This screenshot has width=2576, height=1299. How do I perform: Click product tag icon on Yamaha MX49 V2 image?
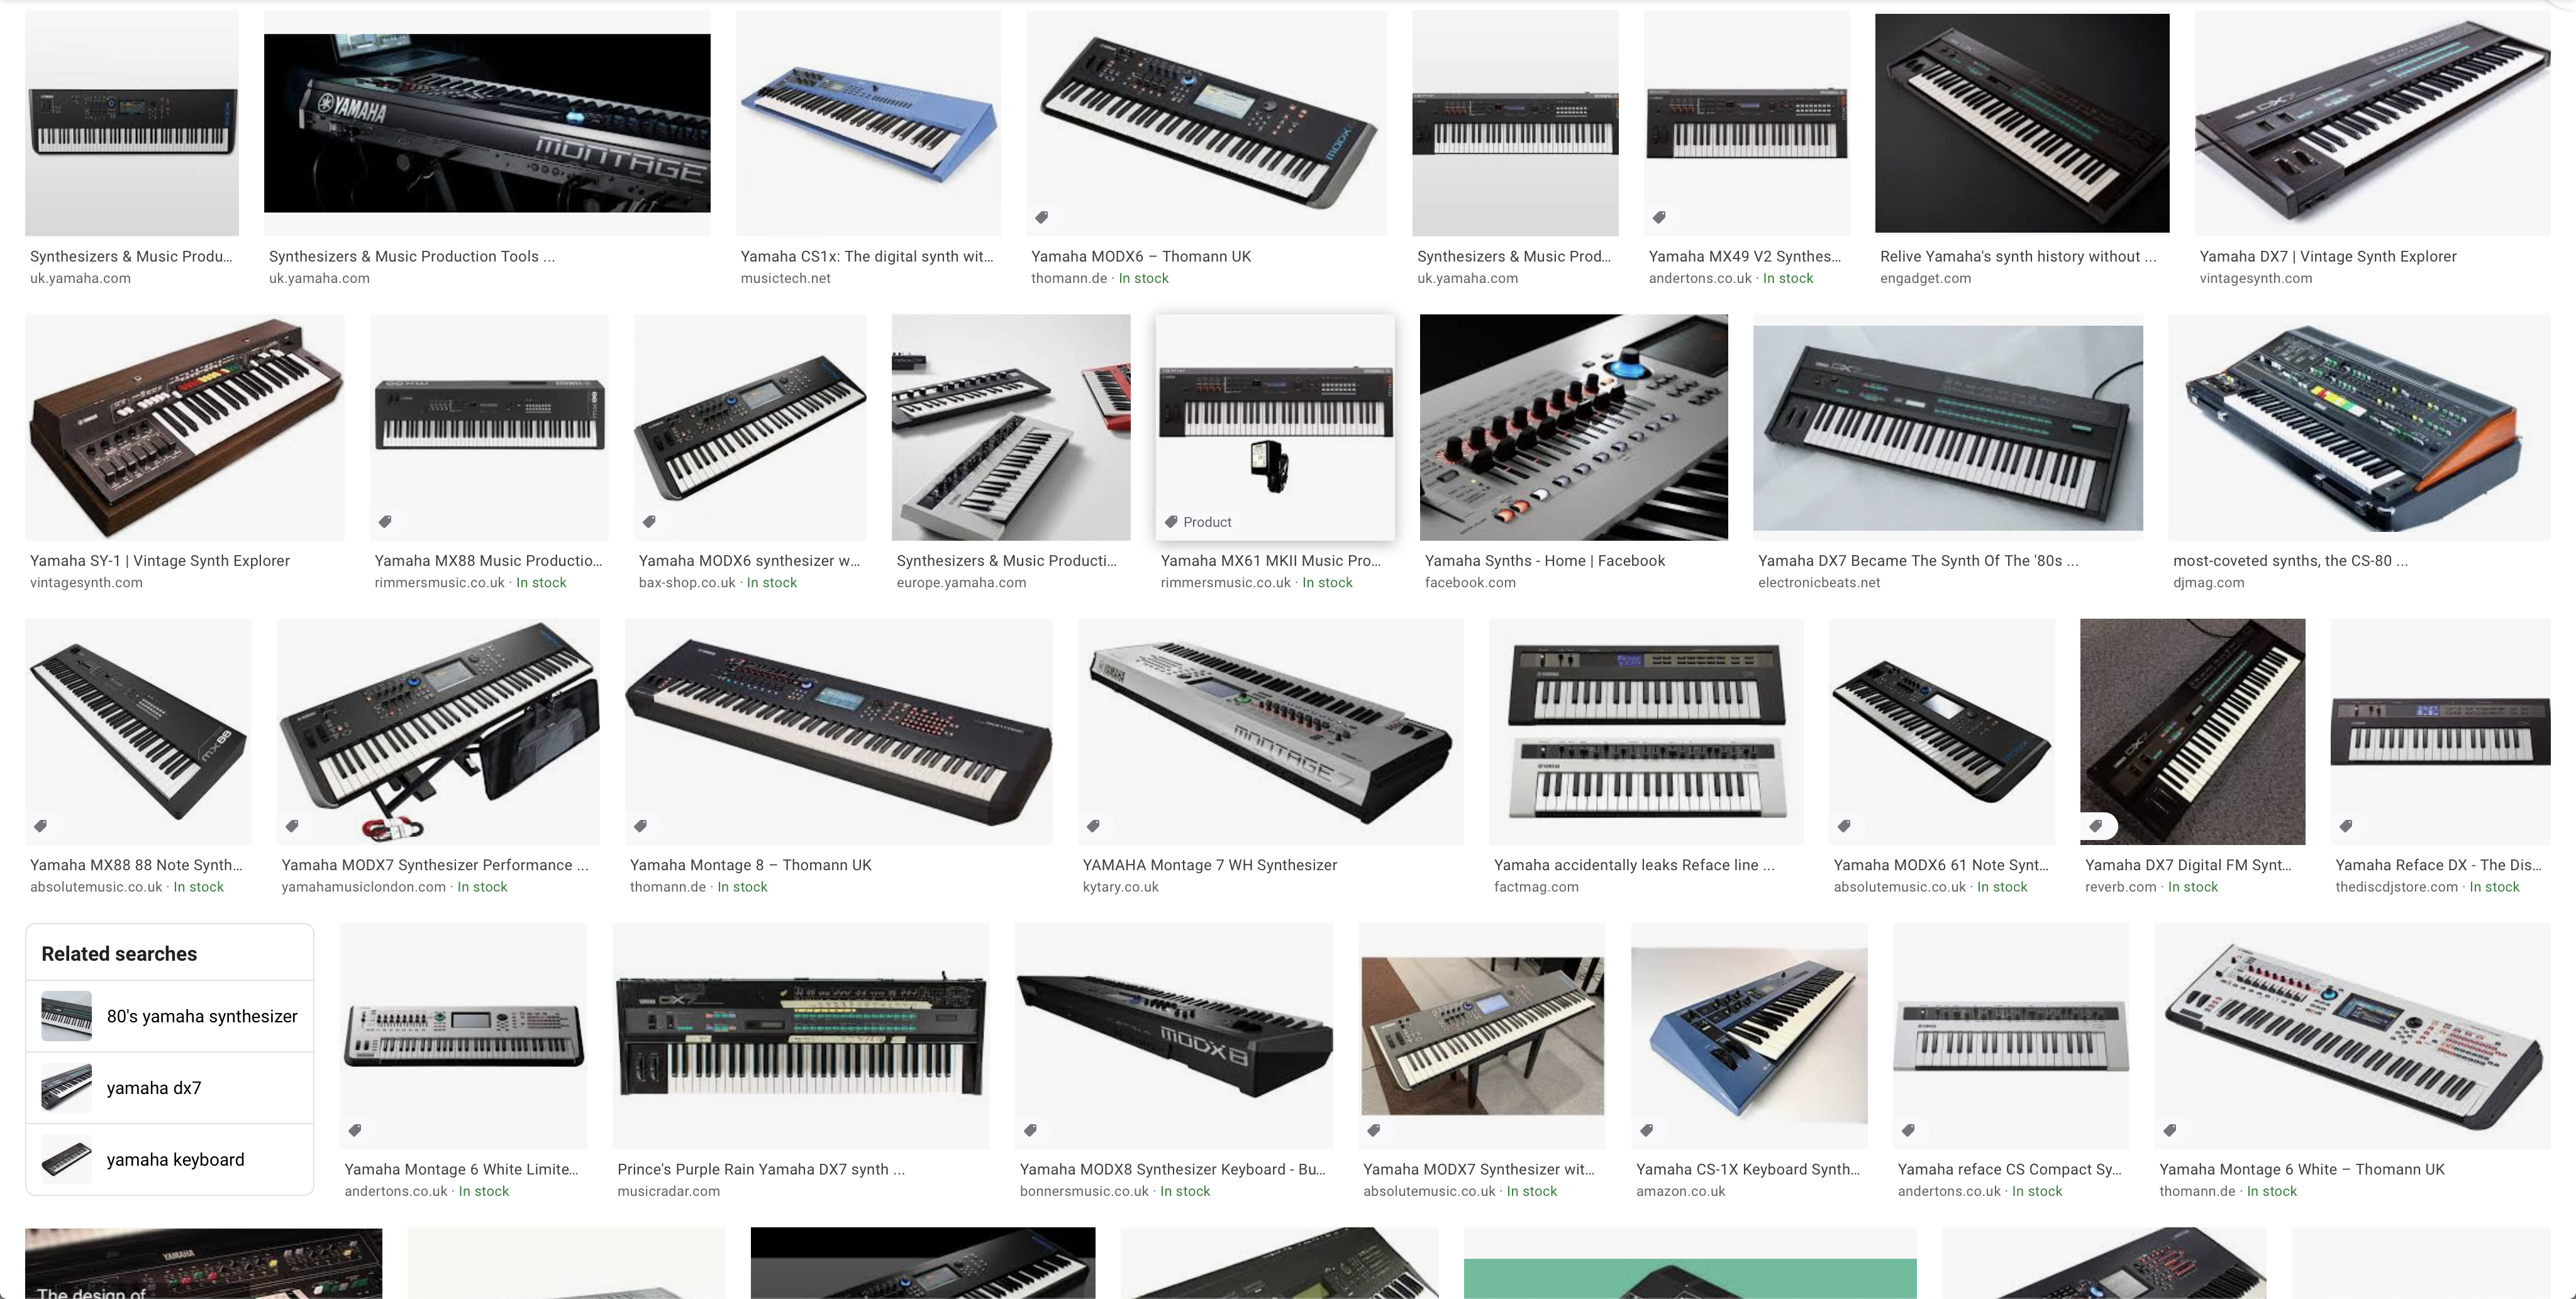pyautogui.click(x=1659, y=217)
